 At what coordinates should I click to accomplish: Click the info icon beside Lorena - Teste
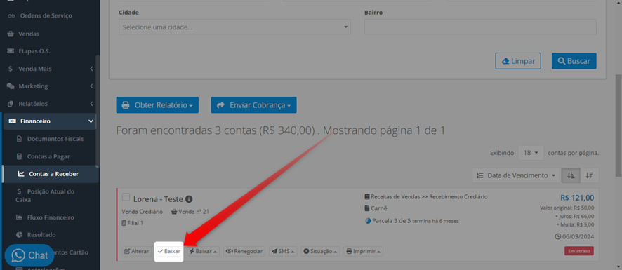pyautogui.click(x=190, y=199)
